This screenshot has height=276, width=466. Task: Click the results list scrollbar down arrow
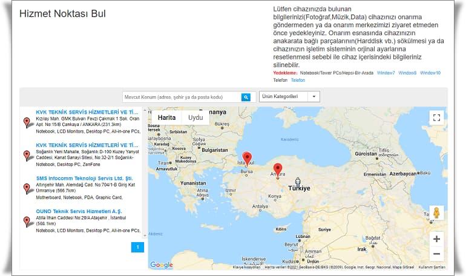pos(145,235)
